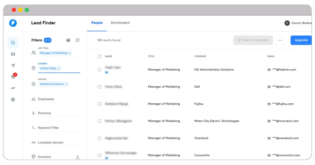Click the export/open-external icon beside Filters
Viewport: 315px width, 165px height.
[78, 40]
